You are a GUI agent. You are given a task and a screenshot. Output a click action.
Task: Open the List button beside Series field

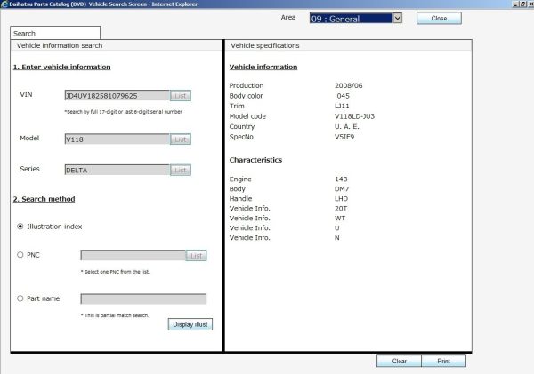coord(181,170)
